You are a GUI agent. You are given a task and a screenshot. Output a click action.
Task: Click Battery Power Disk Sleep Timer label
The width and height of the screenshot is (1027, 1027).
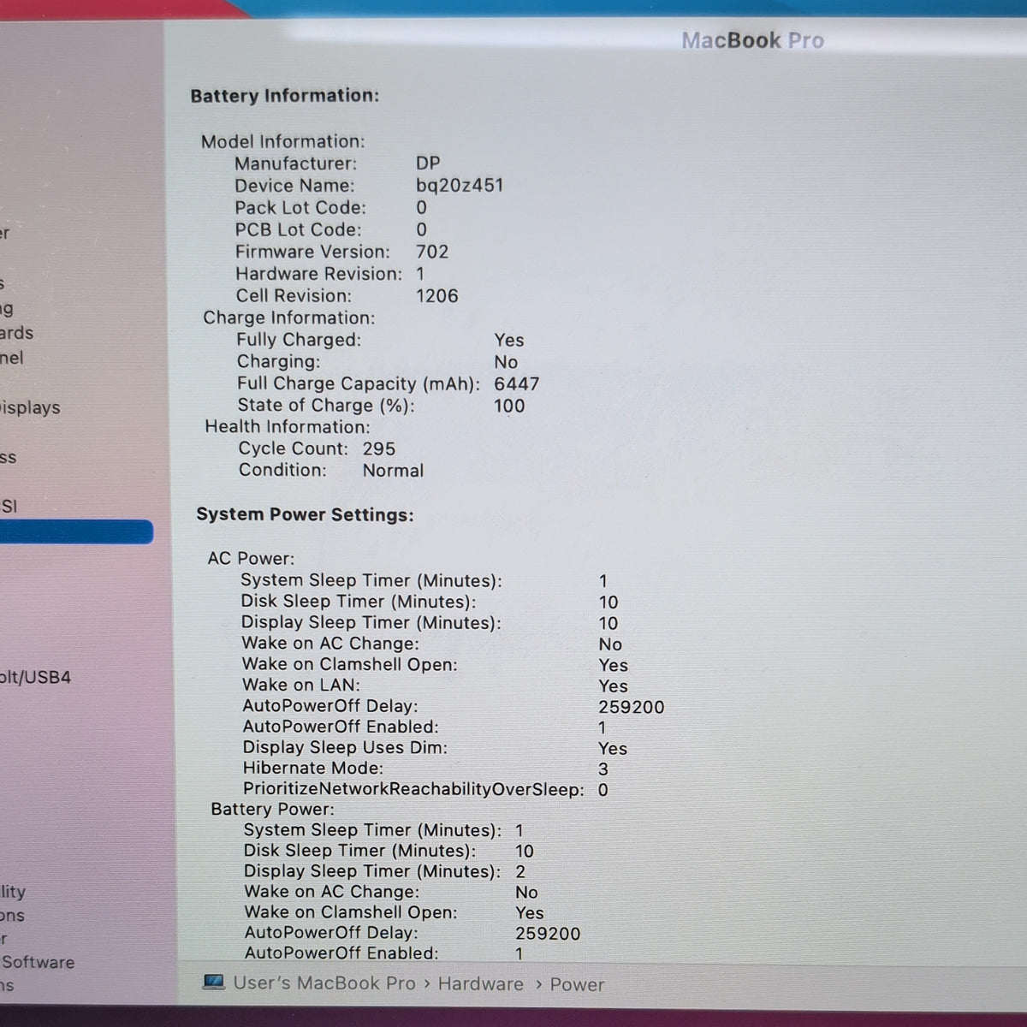(359, 851)
